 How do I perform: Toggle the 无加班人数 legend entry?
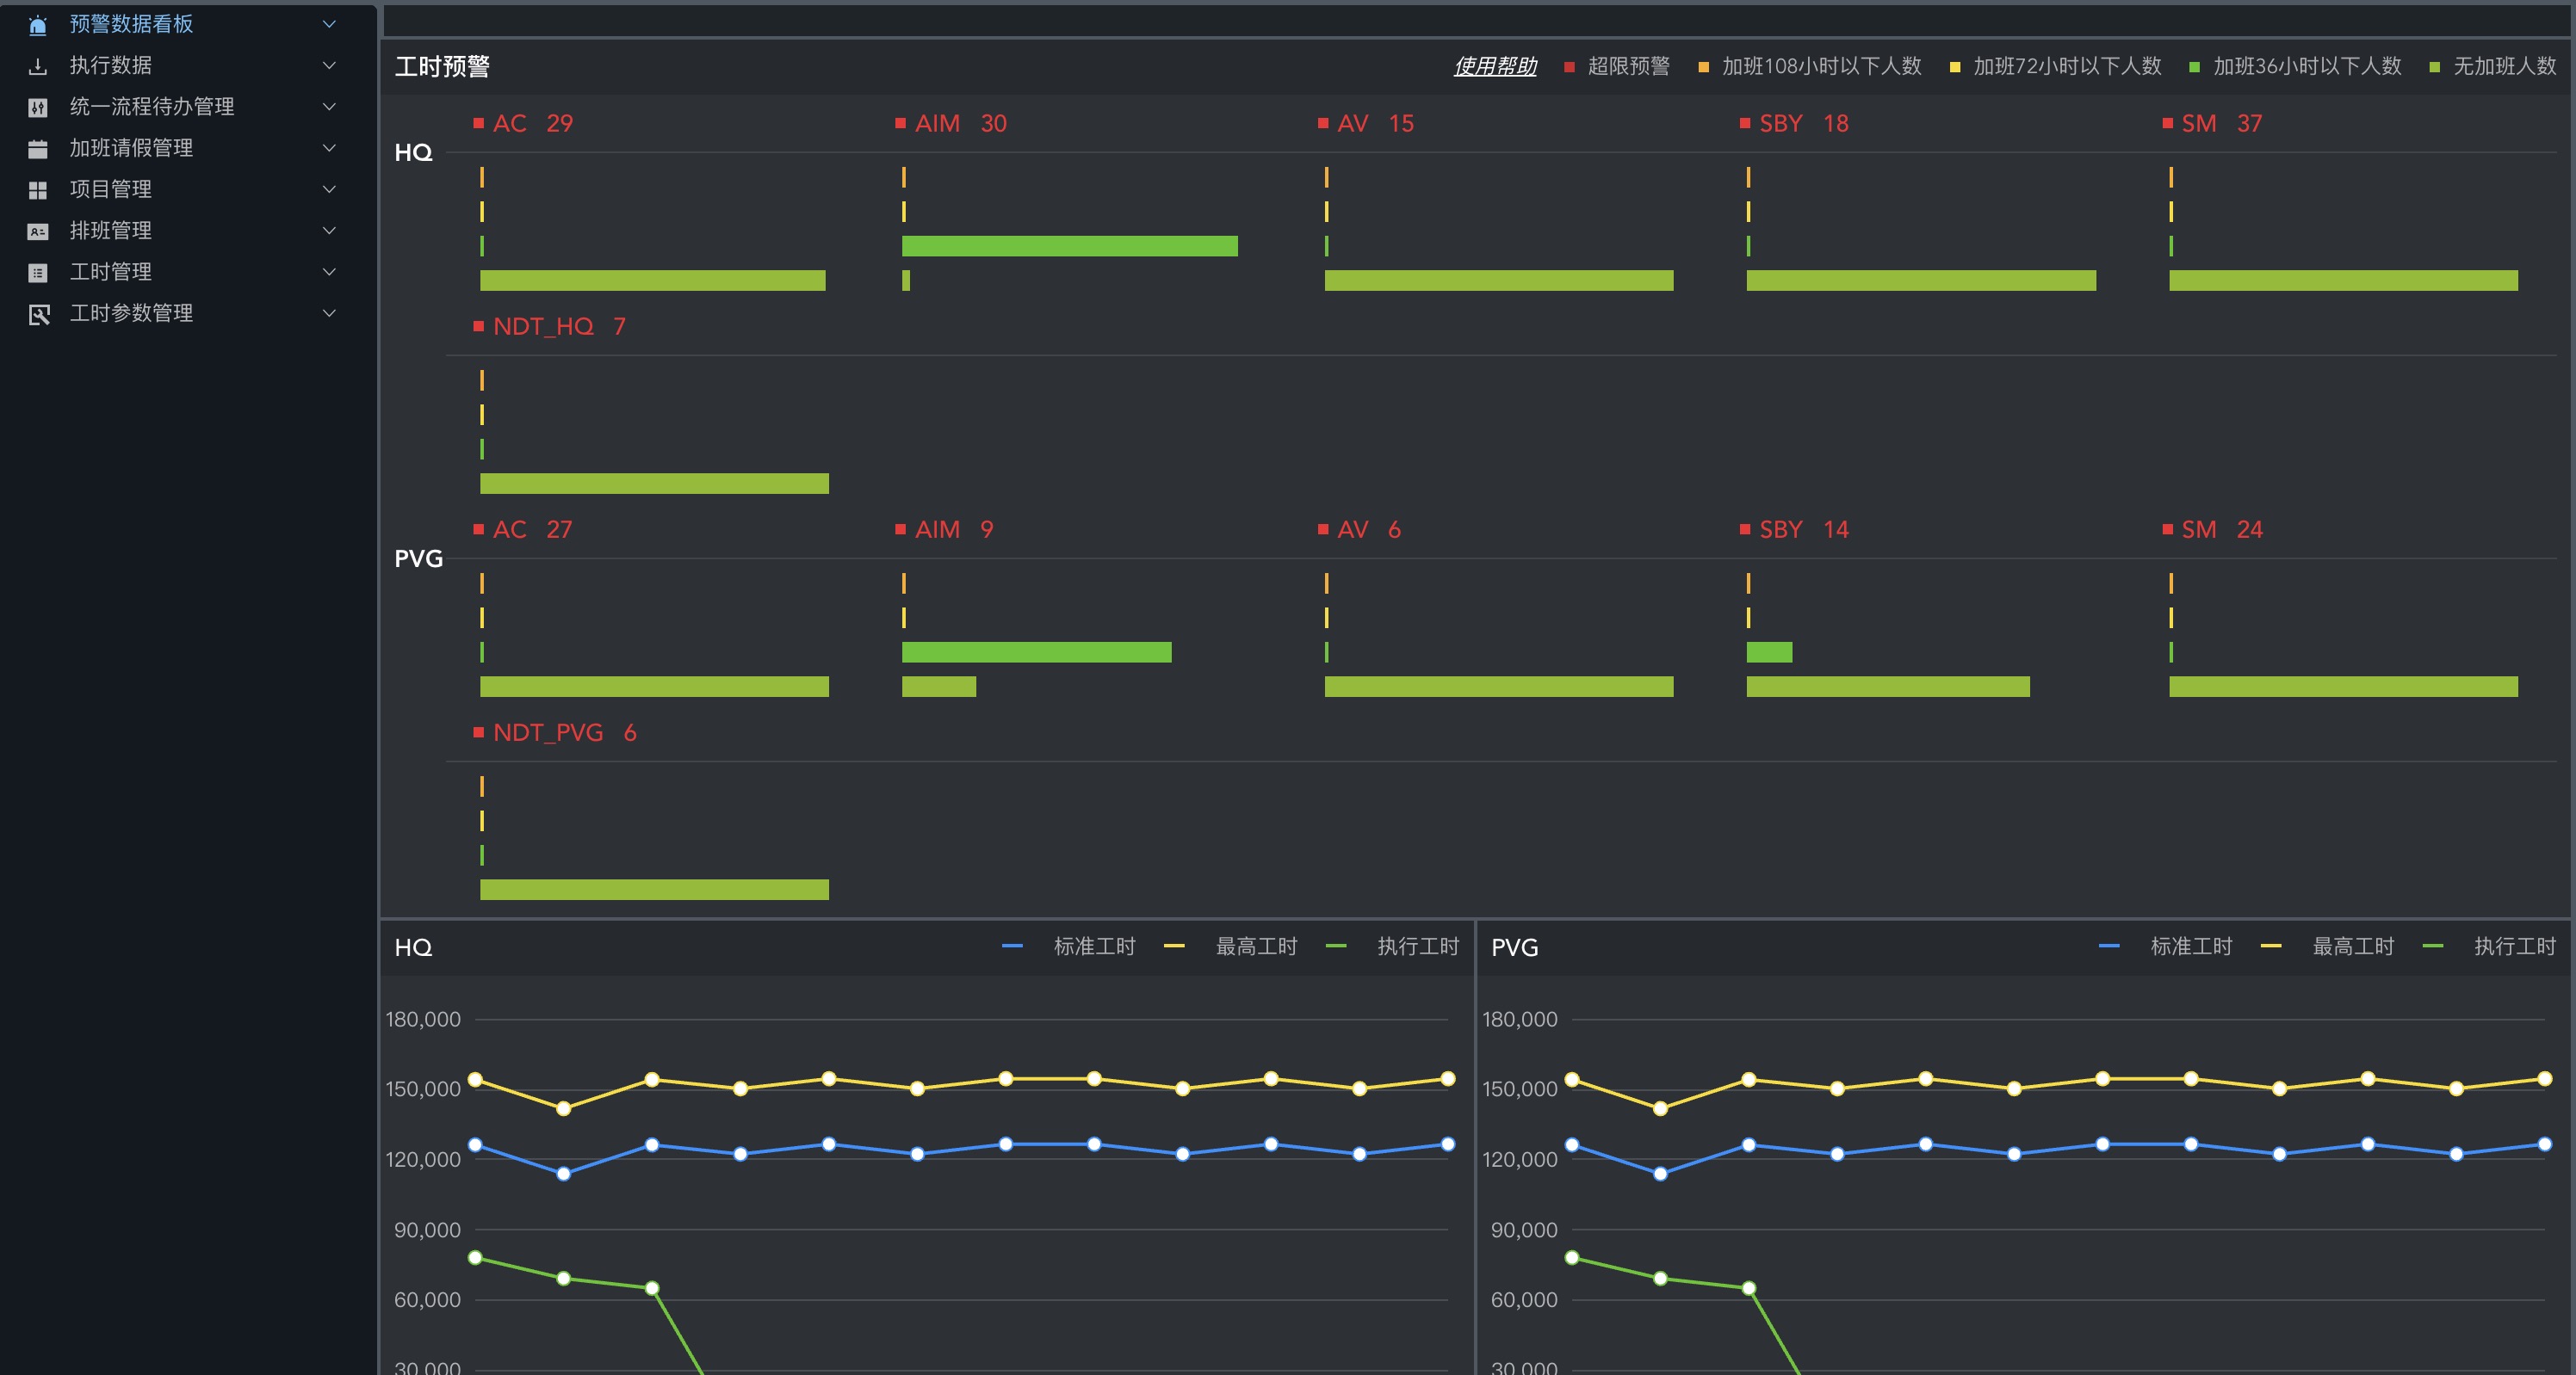pyautogui.click(x=2493, y=67)
